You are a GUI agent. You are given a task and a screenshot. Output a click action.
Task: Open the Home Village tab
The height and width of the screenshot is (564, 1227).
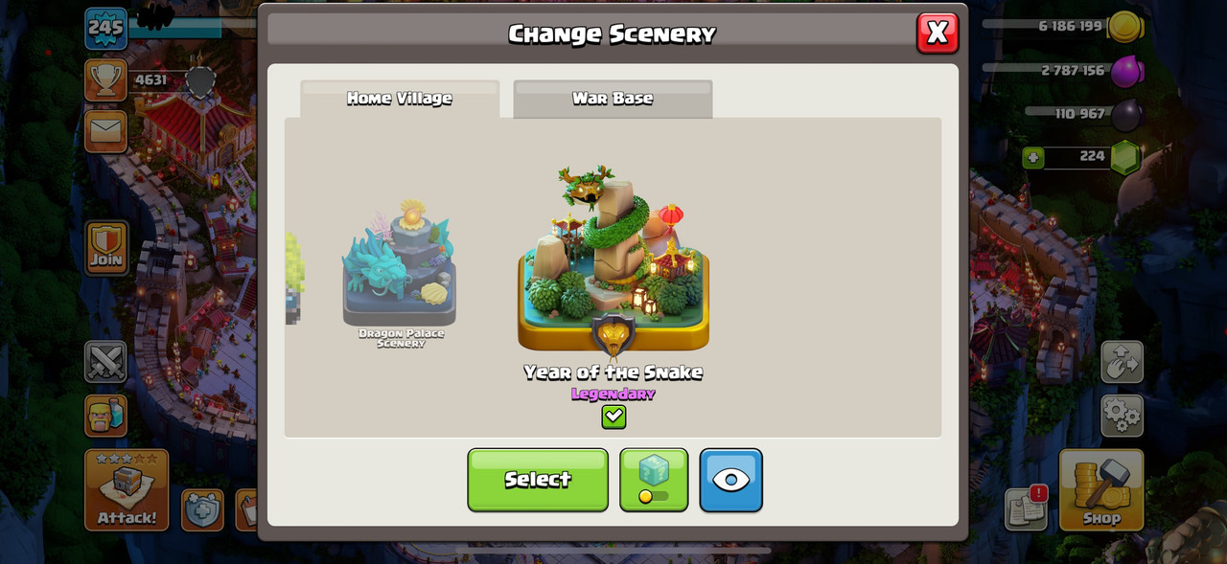pos(400,99)
